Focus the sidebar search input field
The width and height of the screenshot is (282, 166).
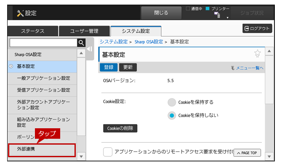43,43
